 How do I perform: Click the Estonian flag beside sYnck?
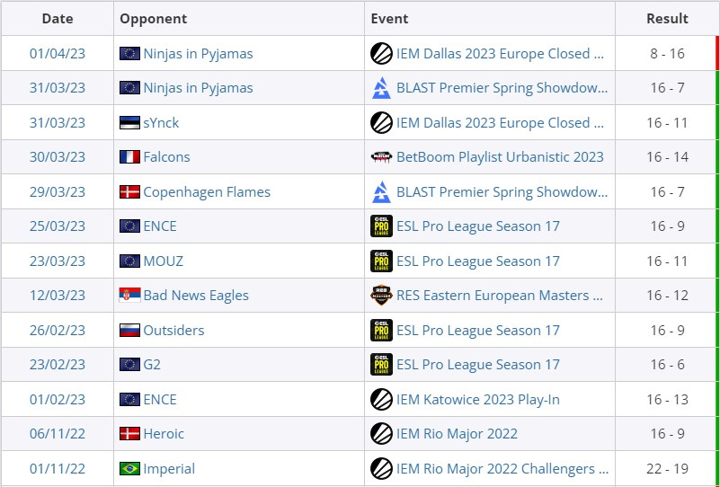pos(129,123)
